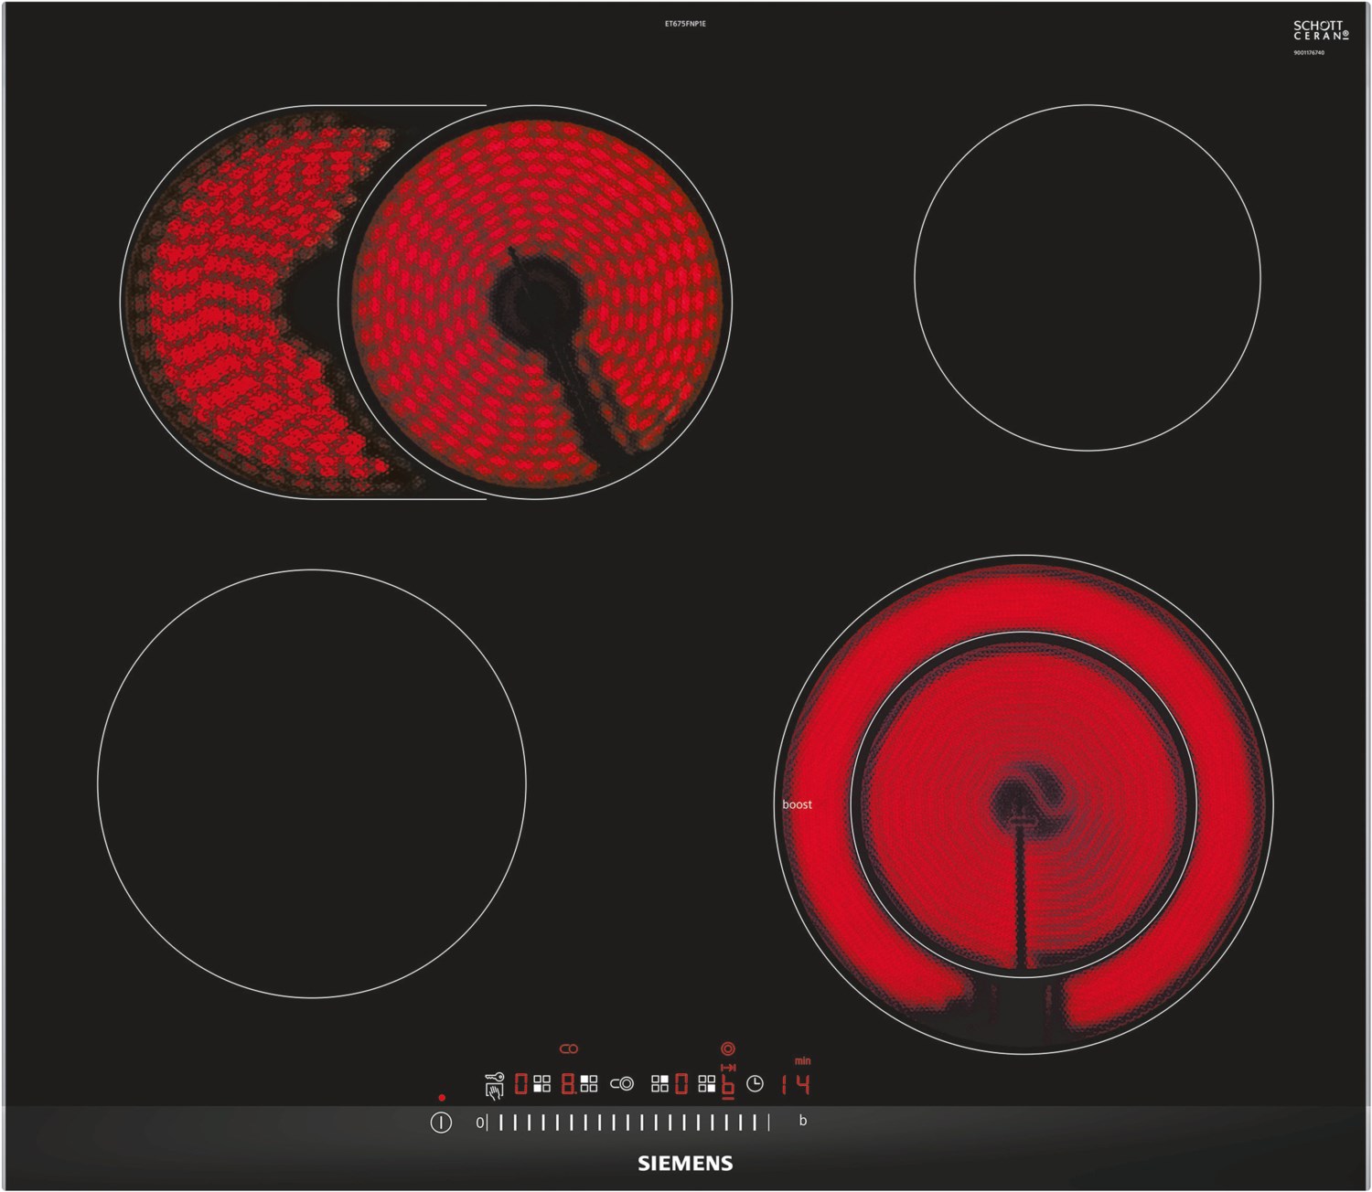Tap the red oval roasting zone indicator
The width and height of the screenshot is (1372, 1192).
[x=569, y=1048]
